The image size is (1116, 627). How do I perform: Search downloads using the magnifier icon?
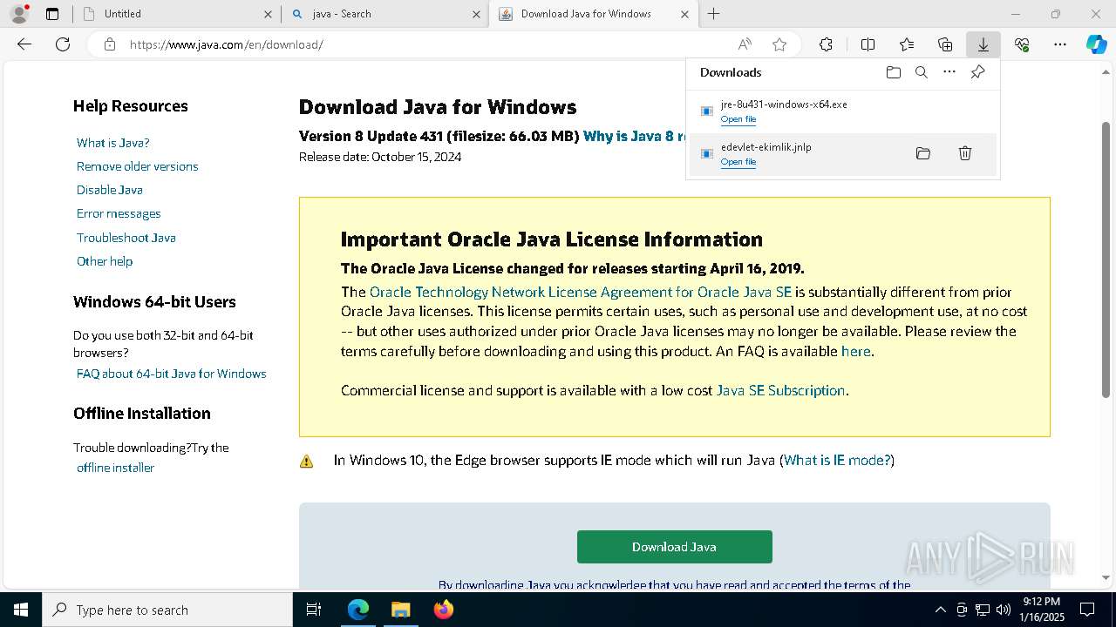[x=921, y=72]
